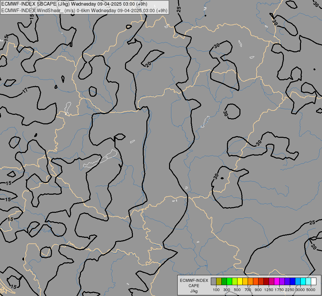
Task: Click the legend value "1750"
Action: click(279, 290)
